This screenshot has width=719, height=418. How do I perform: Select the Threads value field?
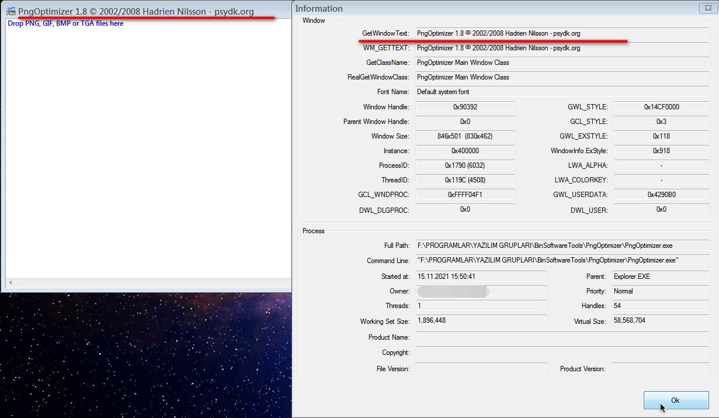click(481, 306)
